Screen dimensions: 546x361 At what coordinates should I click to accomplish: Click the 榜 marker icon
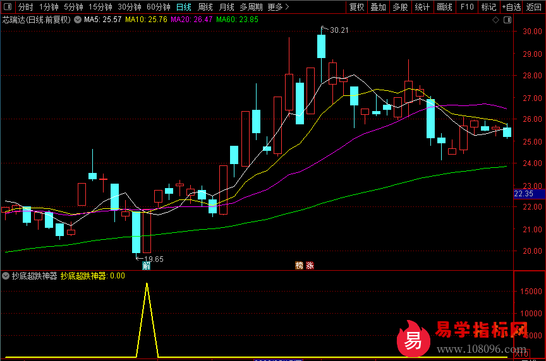pyautogui.click(x=300, y=266)
